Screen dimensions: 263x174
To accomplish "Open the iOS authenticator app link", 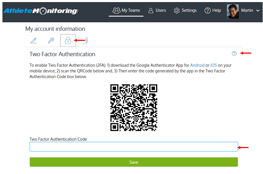I will [214, 65].
